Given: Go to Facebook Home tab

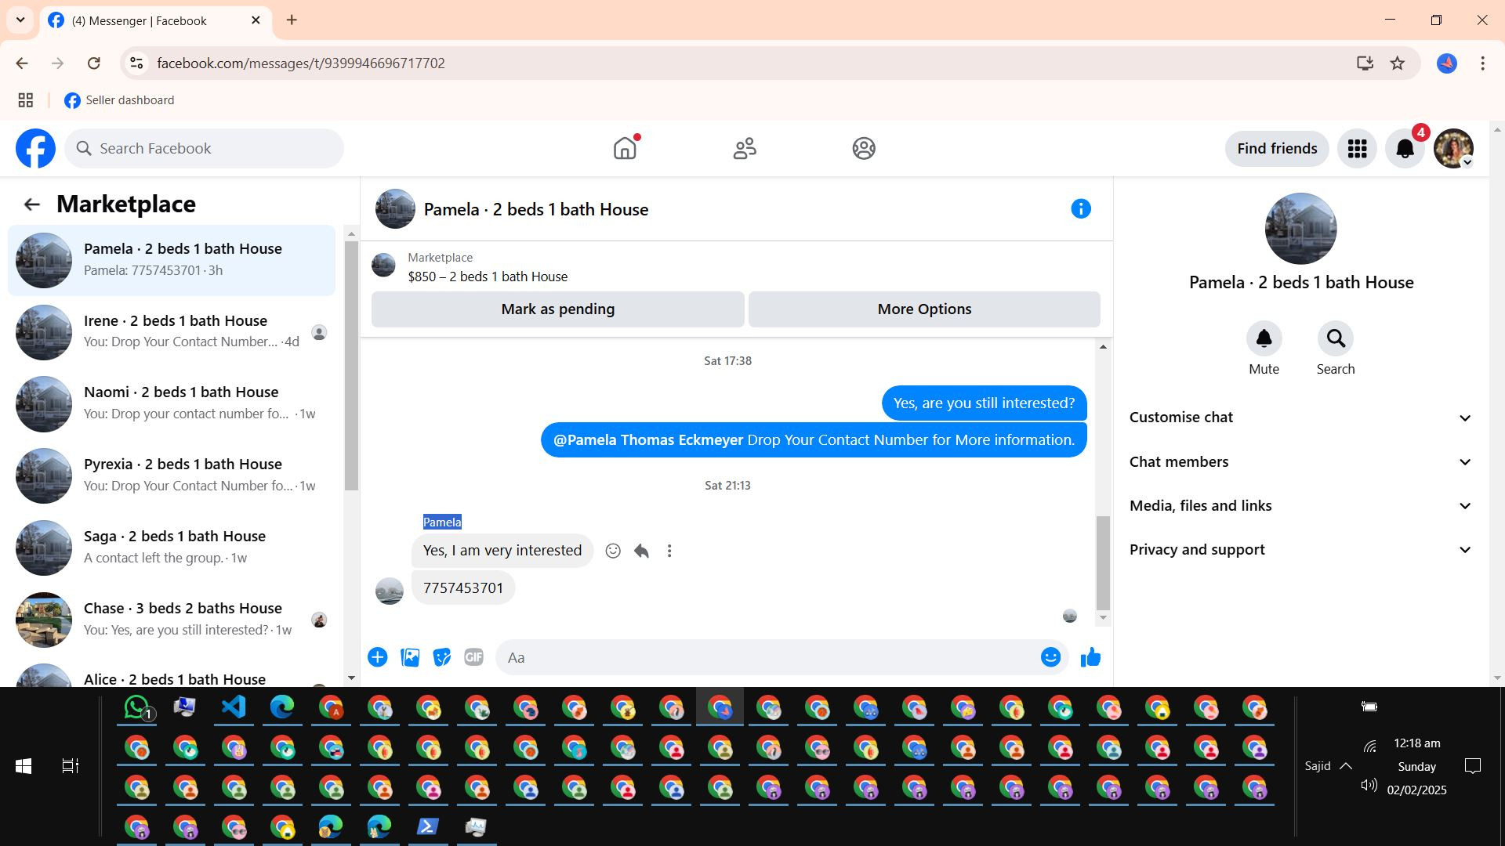Looking at the screenshot, I should [x=625, y=149].
